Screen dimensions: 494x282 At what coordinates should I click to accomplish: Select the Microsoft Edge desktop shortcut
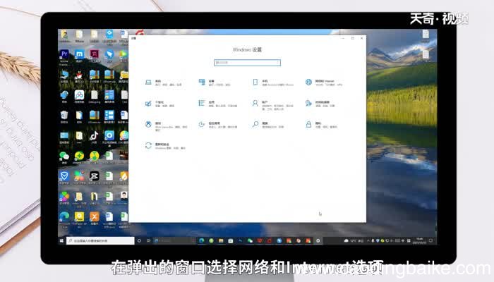[x=64, y=219]
